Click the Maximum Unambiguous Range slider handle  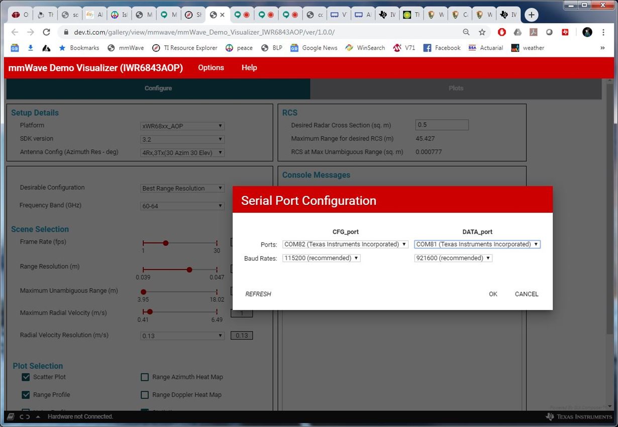[144, 292]
